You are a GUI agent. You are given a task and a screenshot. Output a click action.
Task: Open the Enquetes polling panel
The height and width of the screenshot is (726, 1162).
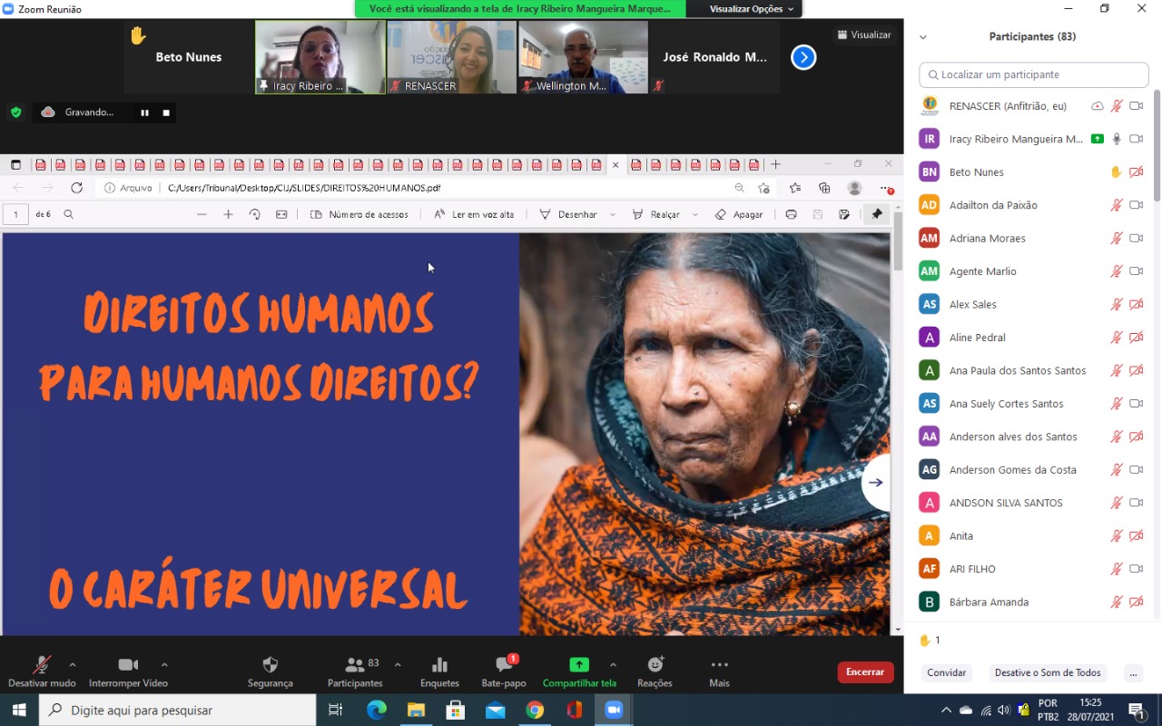(x=439, y=670)
